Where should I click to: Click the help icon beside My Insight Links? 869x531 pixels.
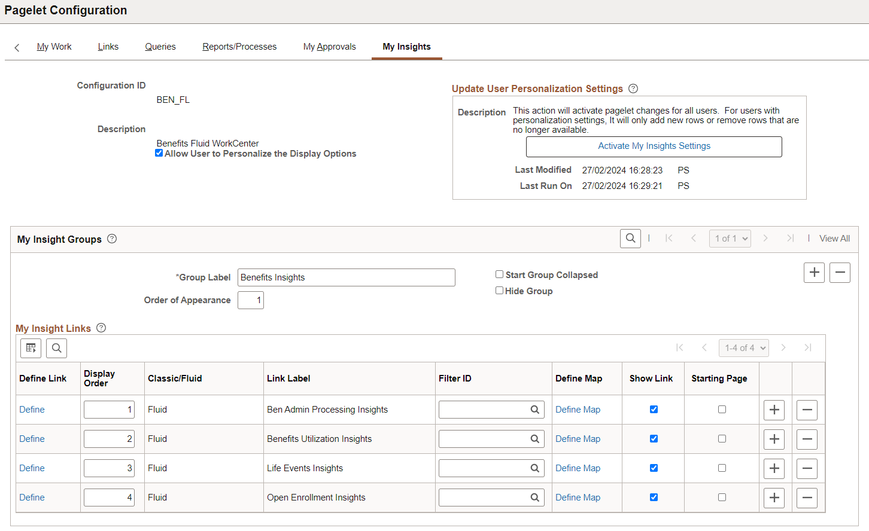point(101,328)
